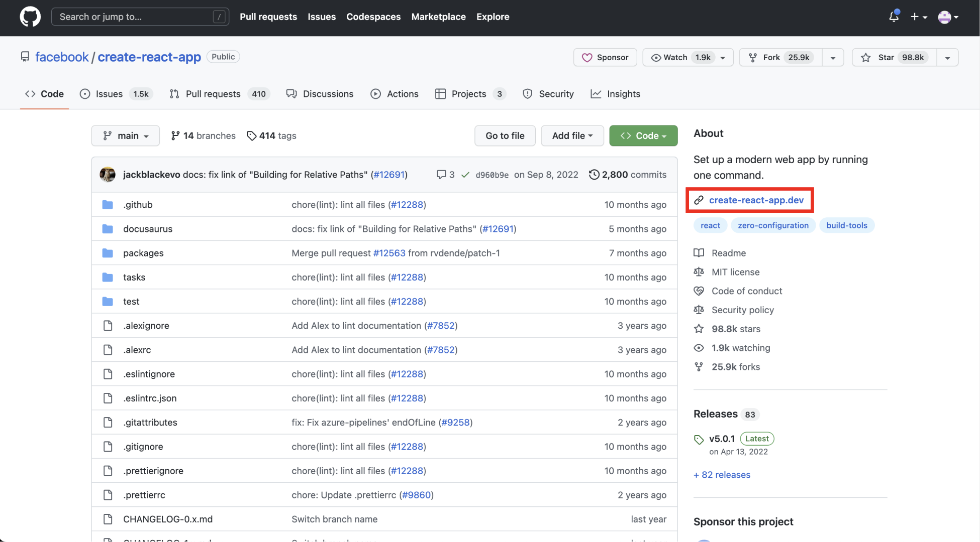Open the GitHub homepage logo
This screenshot has width=980, height=542.
[x=30, y=17]
